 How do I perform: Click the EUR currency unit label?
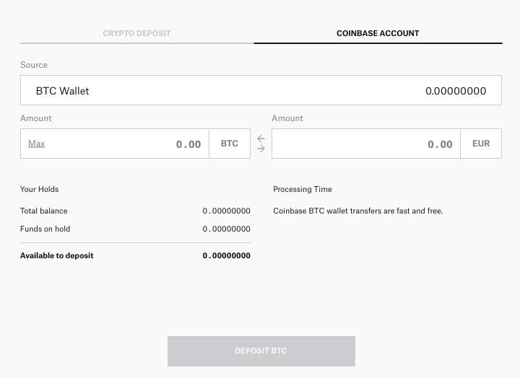click(481, 144)
